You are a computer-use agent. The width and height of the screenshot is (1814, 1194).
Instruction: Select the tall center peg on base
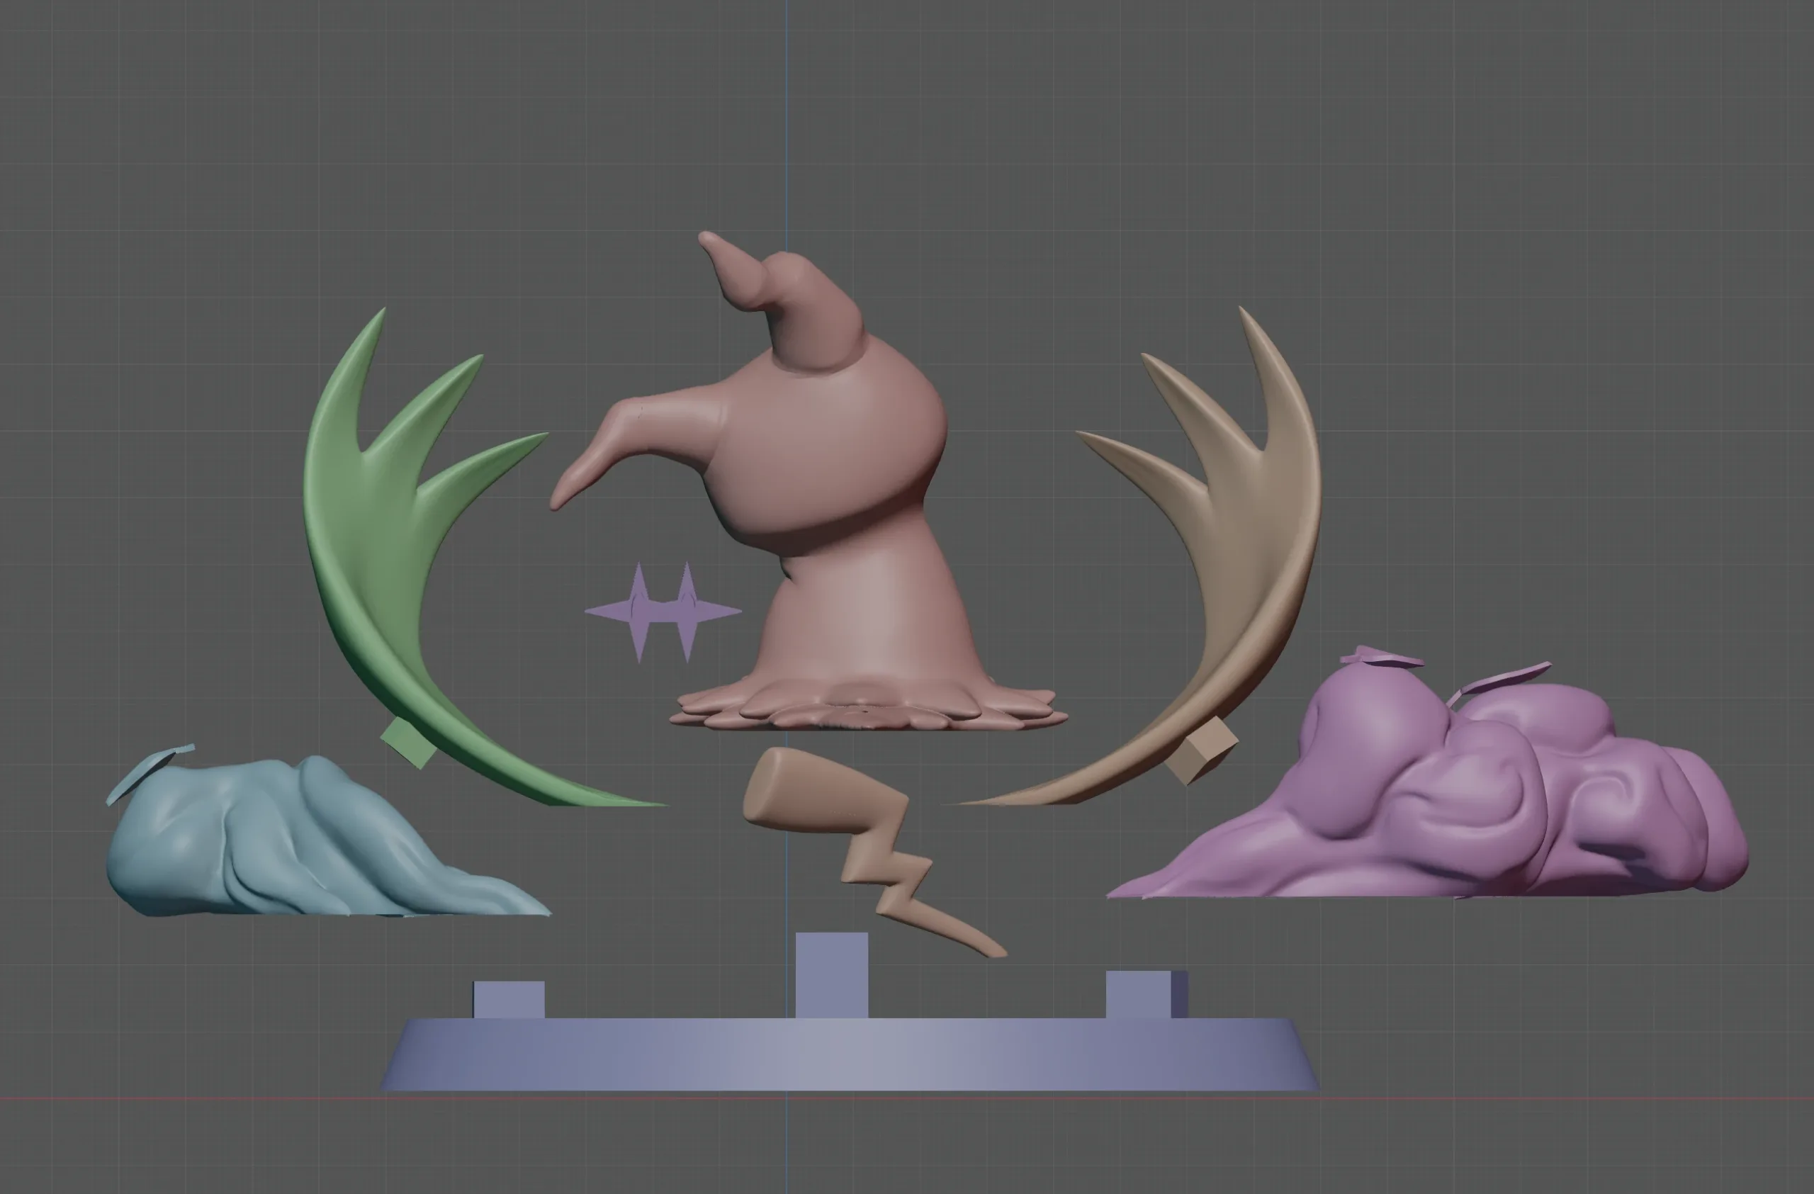(x=832, y=975)
